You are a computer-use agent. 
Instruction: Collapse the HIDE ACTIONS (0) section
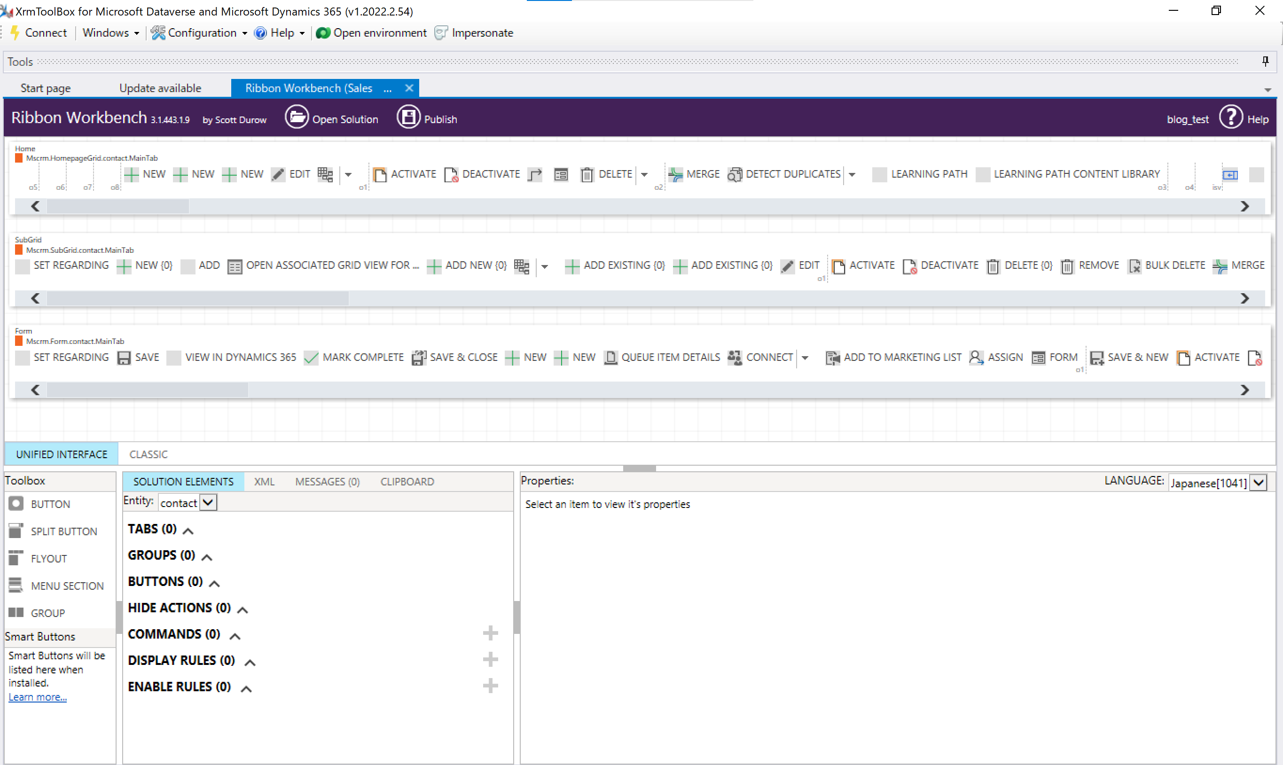(243, 609)
